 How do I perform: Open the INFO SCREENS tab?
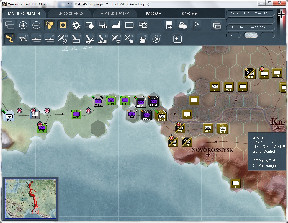(x=70, y=14)
